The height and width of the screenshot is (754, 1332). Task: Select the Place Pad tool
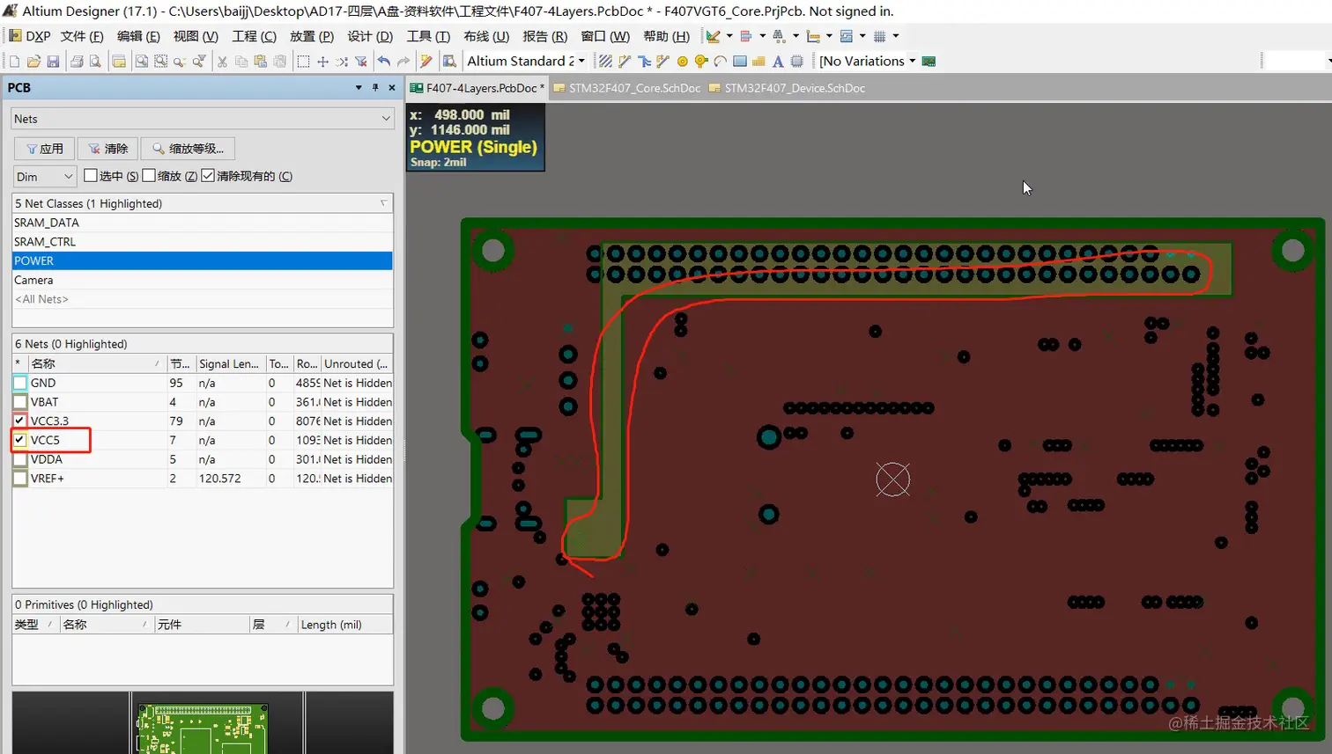(x=682, y=62)
